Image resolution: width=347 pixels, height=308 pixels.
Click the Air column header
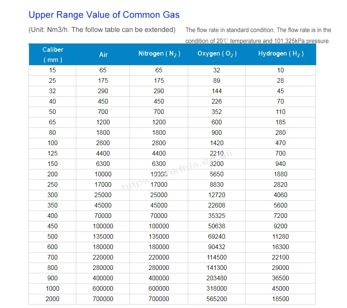pos(103,55)
